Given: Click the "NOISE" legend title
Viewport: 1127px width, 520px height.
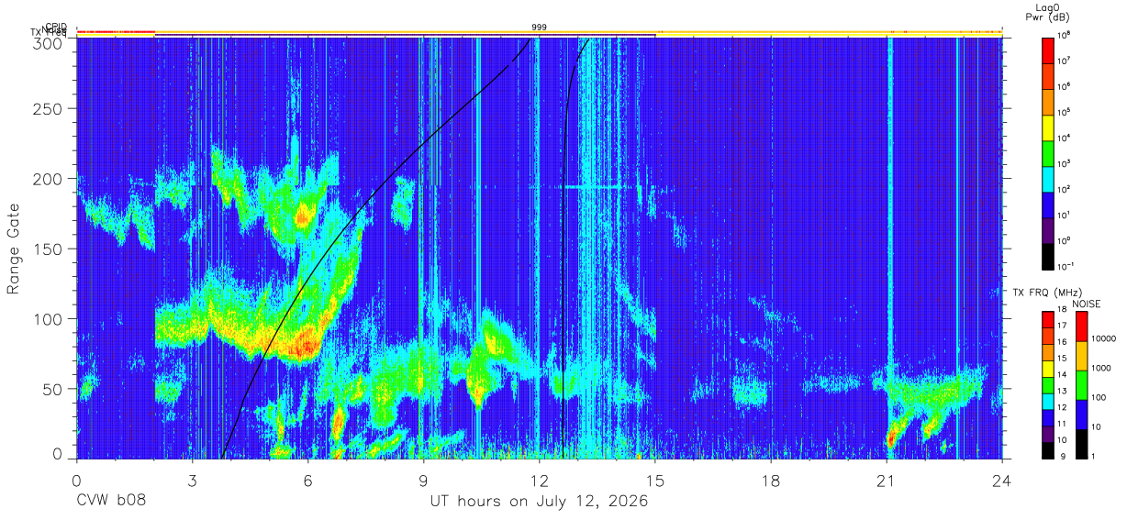Looking at the screenshot, I should tap(1087, 303).
